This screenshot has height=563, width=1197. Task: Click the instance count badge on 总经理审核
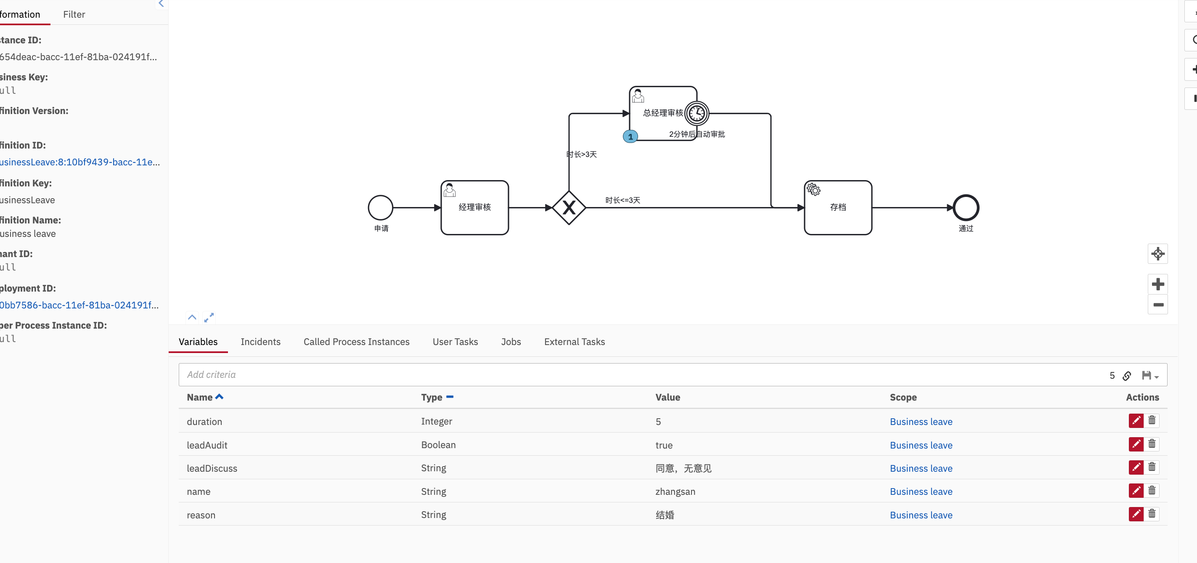tap(630, 137)
